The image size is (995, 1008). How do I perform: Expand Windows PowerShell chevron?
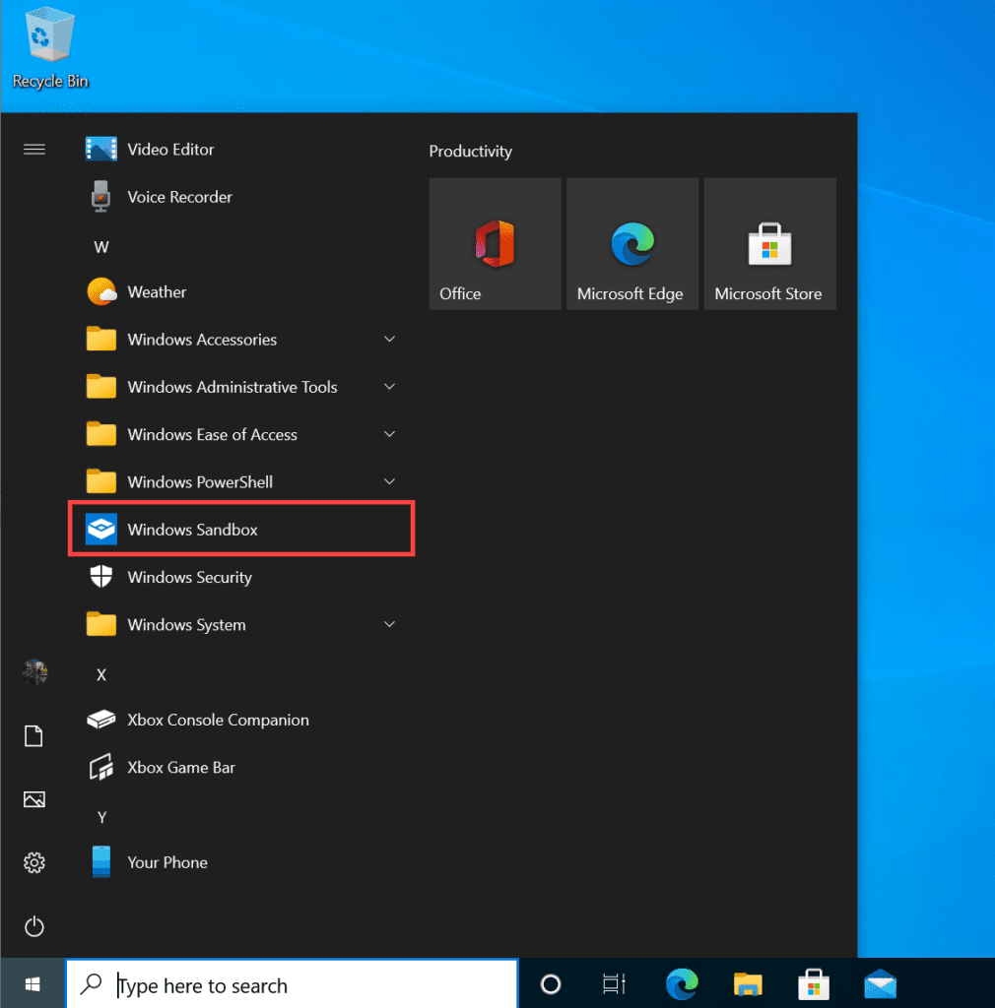click(389, 481)
